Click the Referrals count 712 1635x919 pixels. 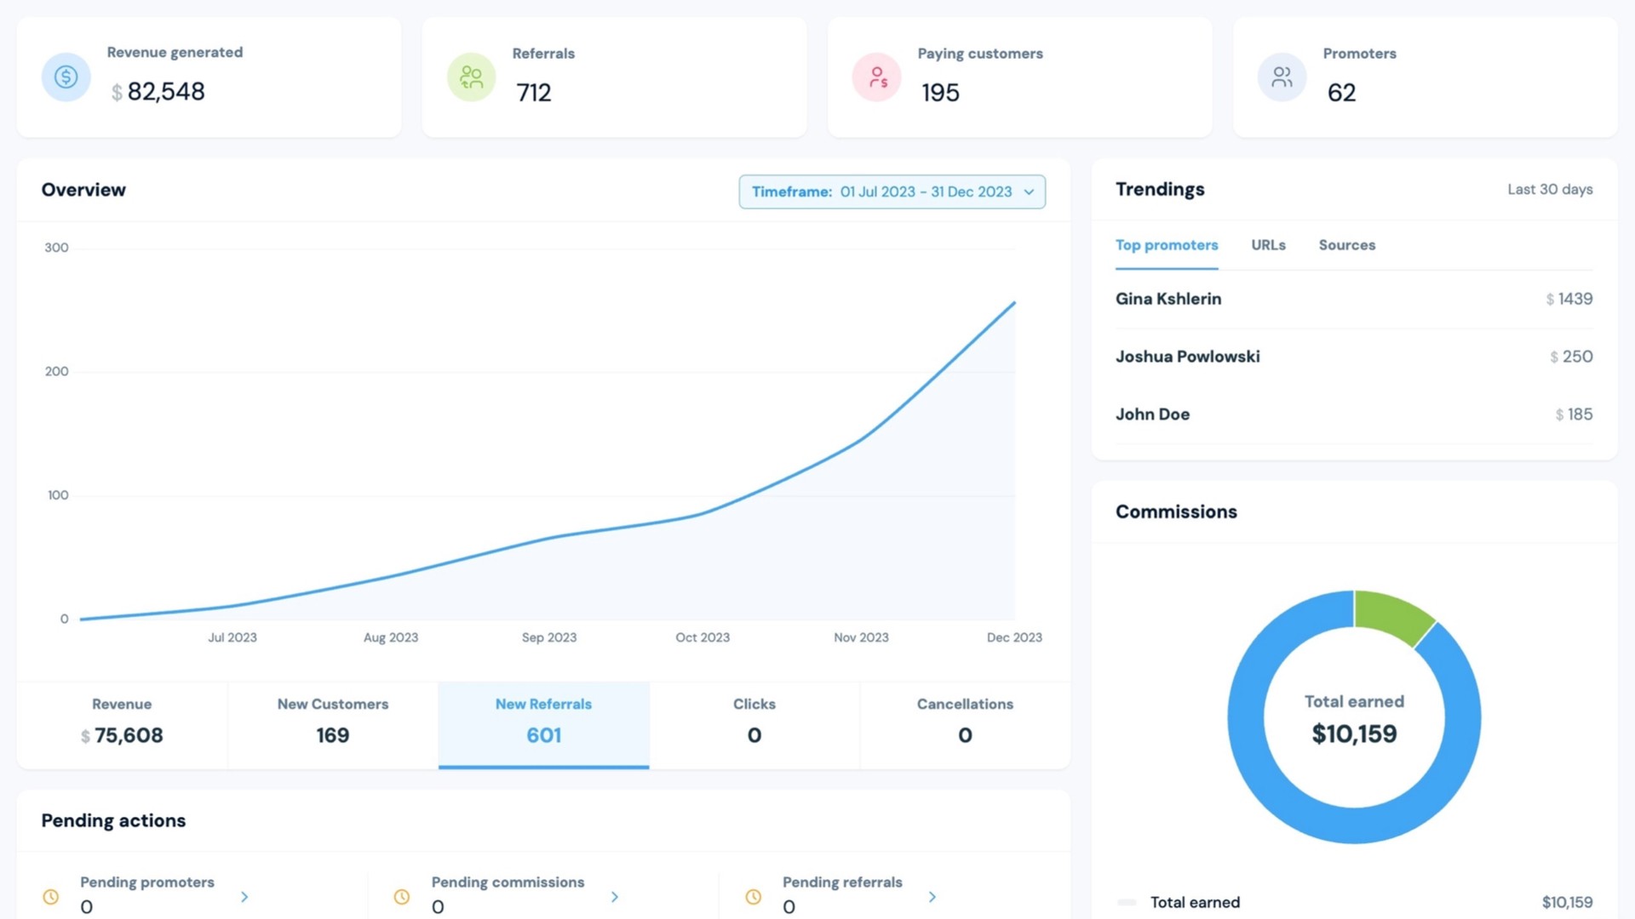pos(534,93)
